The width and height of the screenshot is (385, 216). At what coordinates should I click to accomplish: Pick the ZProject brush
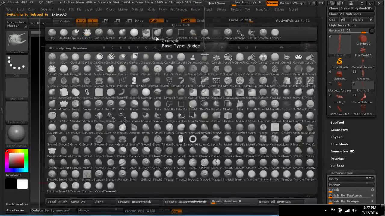[216, 117]
